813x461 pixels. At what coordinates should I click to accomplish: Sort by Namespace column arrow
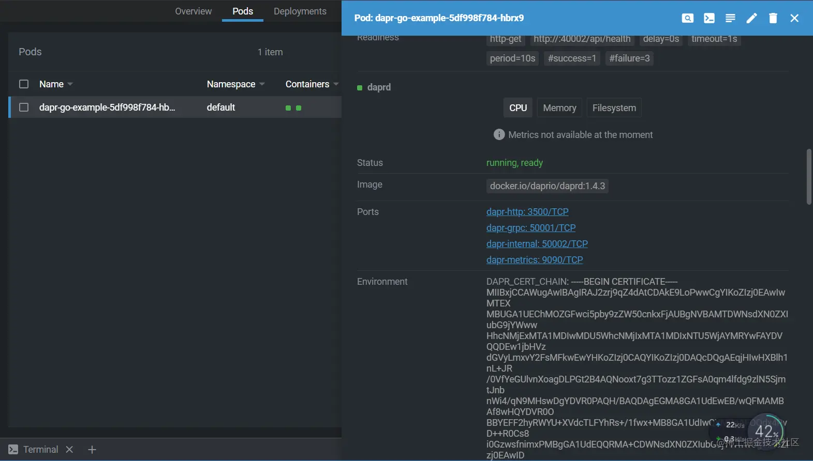pos(262,84)
